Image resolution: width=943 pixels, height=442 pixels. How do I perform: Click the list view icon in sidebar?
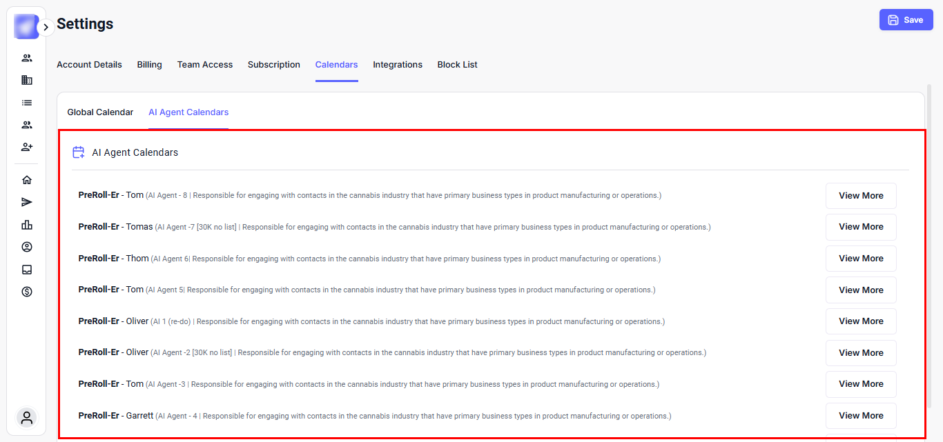(x=27, y=103)
